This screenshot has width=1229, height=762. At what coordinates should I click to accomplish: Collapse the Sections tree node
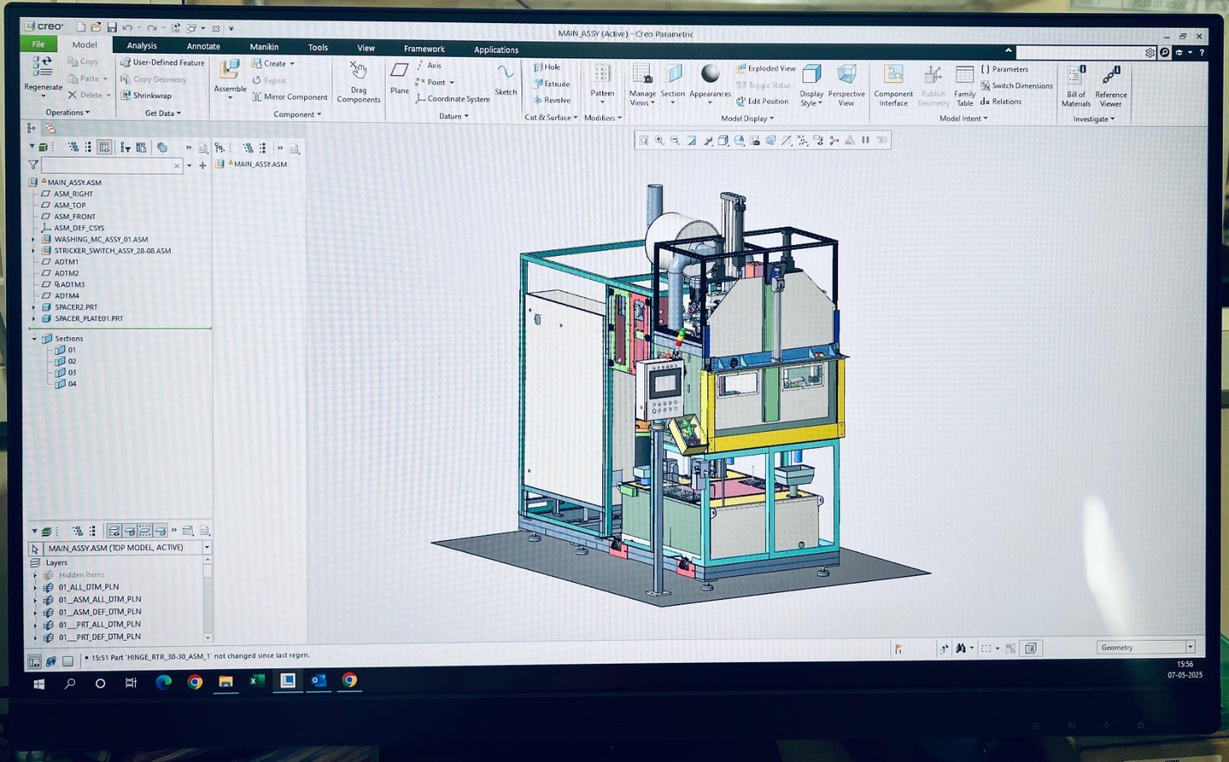point(34,339)
